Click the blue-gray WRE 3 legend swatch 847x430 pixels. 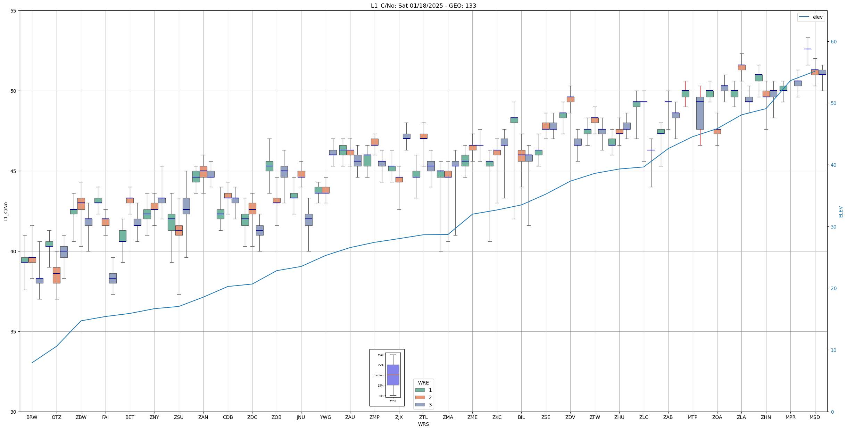click(420, 405)
